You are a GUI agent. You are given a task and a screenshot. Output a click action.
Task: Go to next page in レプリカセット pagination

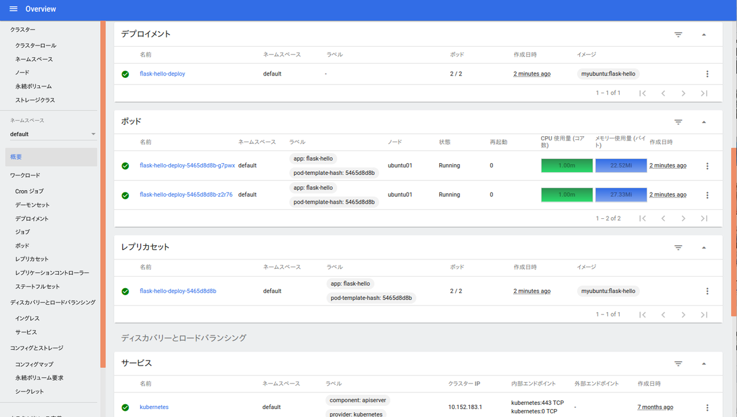684,315
